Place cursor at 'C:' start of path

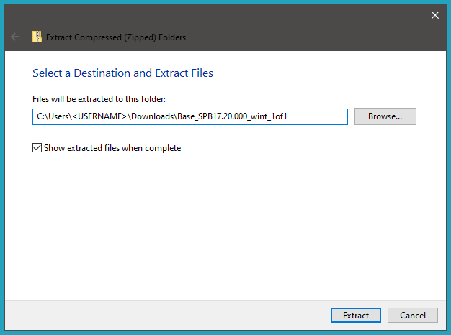pos(40,116)
